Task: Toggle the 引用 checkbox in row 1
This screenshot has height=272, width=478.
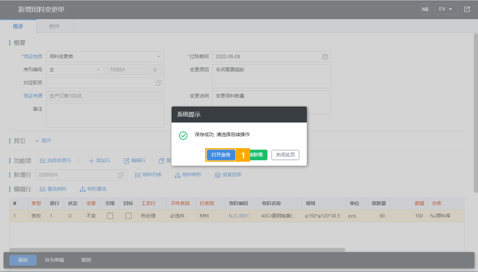Action: (110, 216)
